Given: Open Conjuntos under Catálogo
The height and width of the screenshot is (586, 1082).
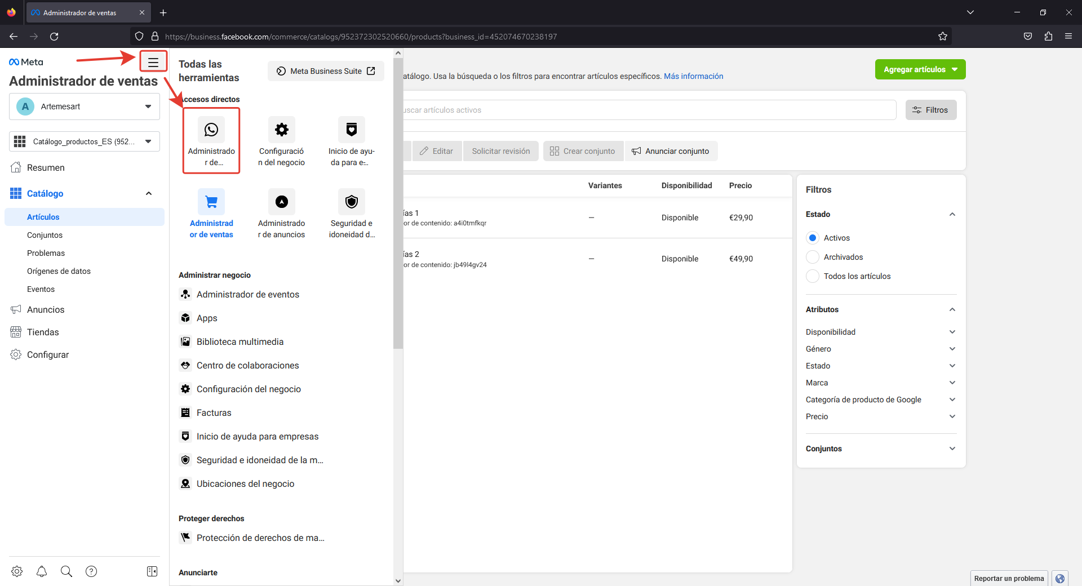Looking at the screenshot, I should [45, 235].
